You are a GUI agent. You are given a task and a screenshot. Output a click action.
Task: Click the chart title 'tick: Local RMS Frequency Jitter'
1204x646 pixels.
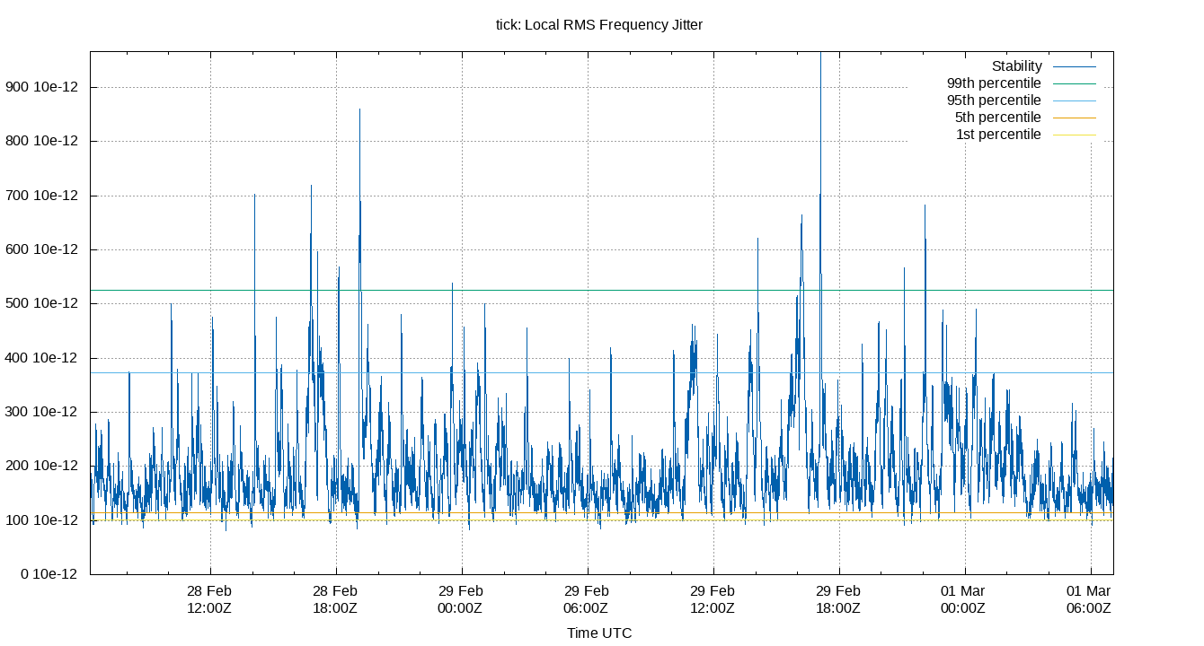coord(599,25)
